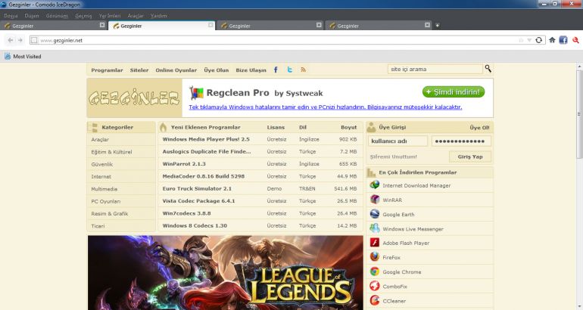Switch to the first Gezginler tab
The width and height of the screenshot is (583, 310).
pos(54,26)
